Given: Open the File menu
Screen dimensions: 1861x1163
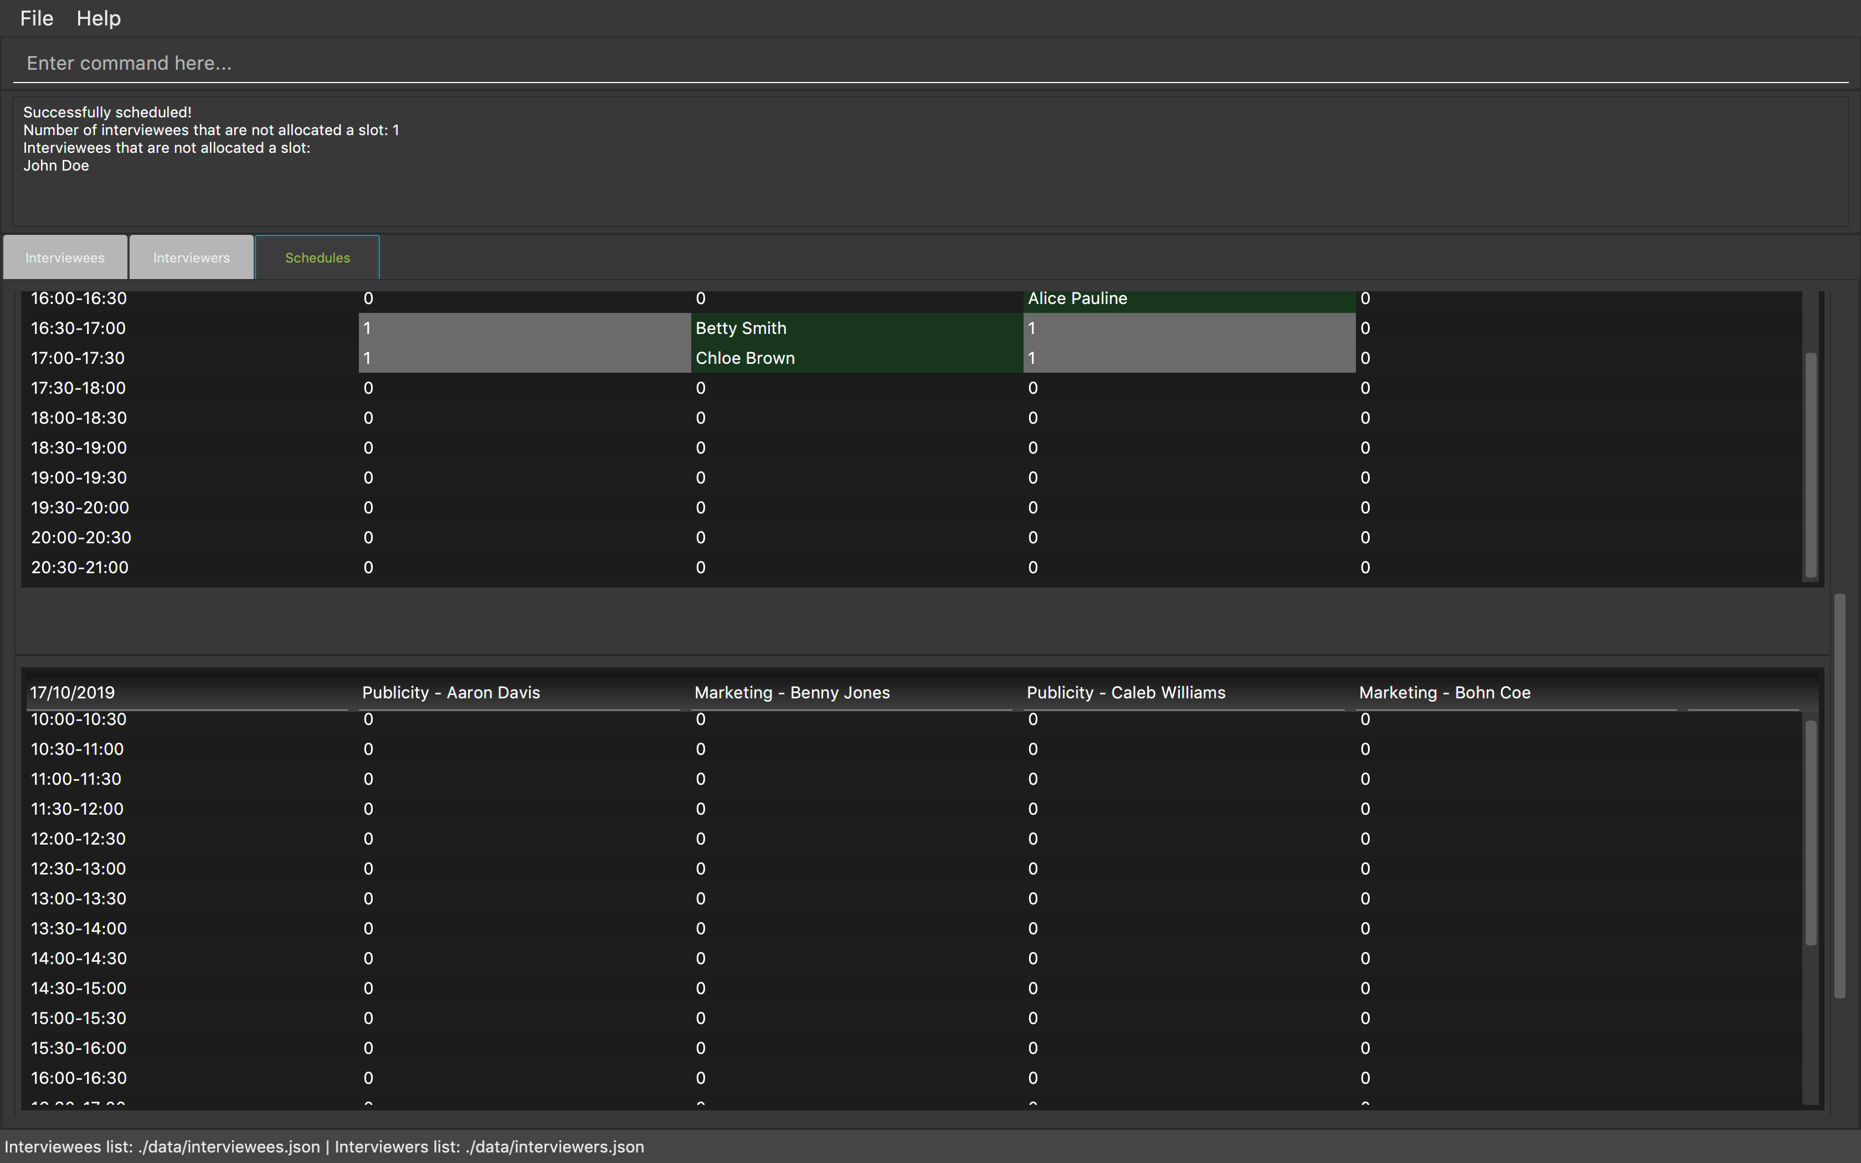Looking at the screenshot, I should tap(36, 18).
